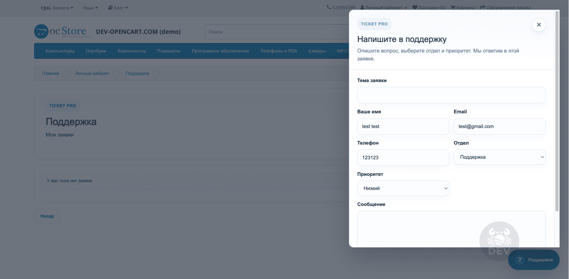Open the Планшеты category
The height and width of the screenshot is (279, 569).
coord(169,51)
